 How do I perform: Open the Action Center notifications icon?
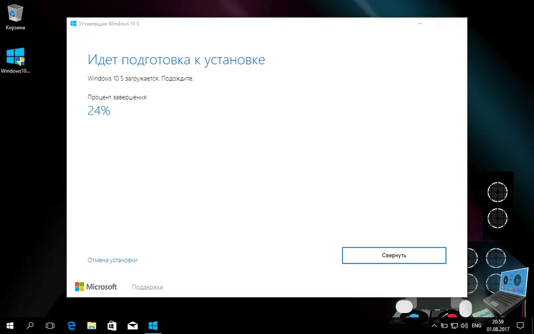coord(520,325)
